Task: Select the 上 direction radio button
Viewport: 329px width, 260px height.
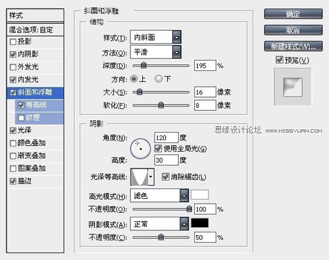Action: click(x=134, y=79)
